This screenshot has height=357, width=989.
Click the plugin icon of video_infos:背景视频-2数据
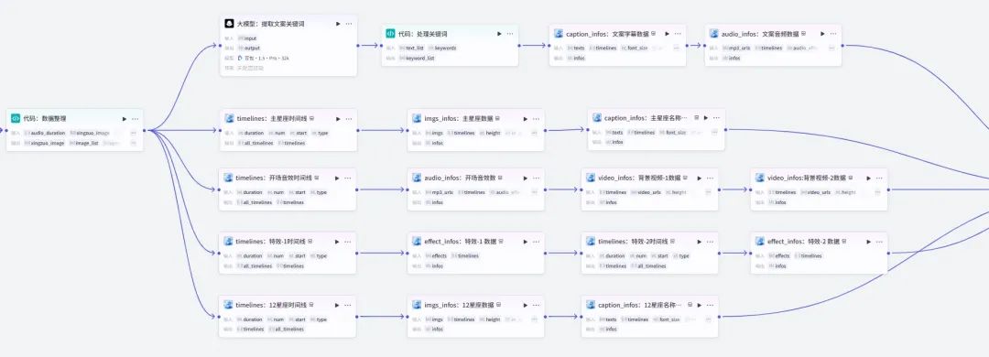click(x=760, y=178)
